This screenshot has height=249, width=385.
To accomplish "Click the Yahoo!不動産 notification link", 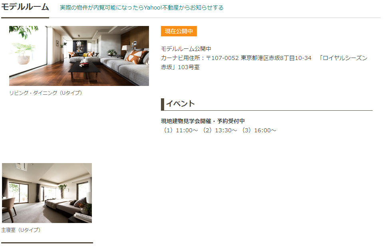I will coord(142,8).
